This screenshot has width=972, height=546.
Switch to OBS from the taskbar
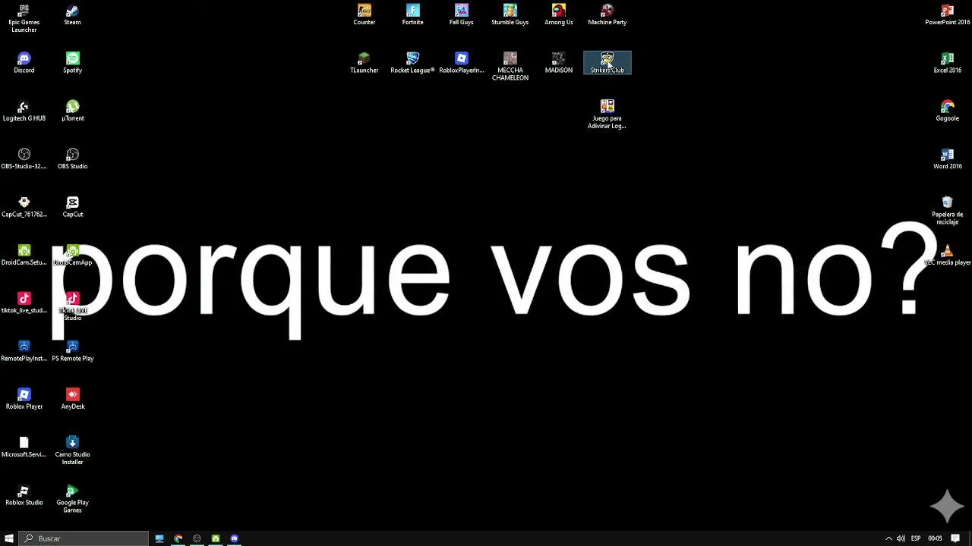tap(197, 538)
